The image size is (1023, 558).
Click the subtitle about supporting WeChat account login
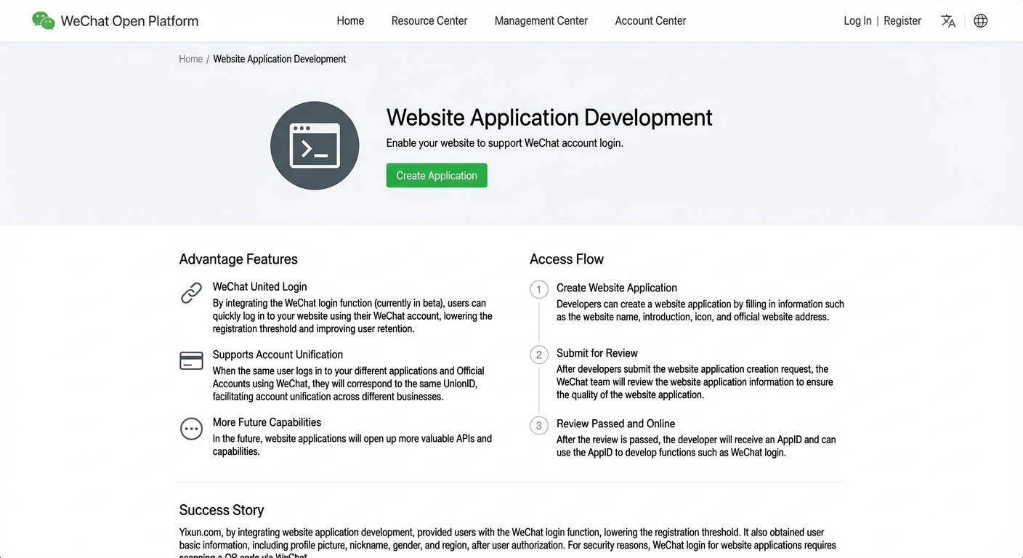(x=505, y=143)
